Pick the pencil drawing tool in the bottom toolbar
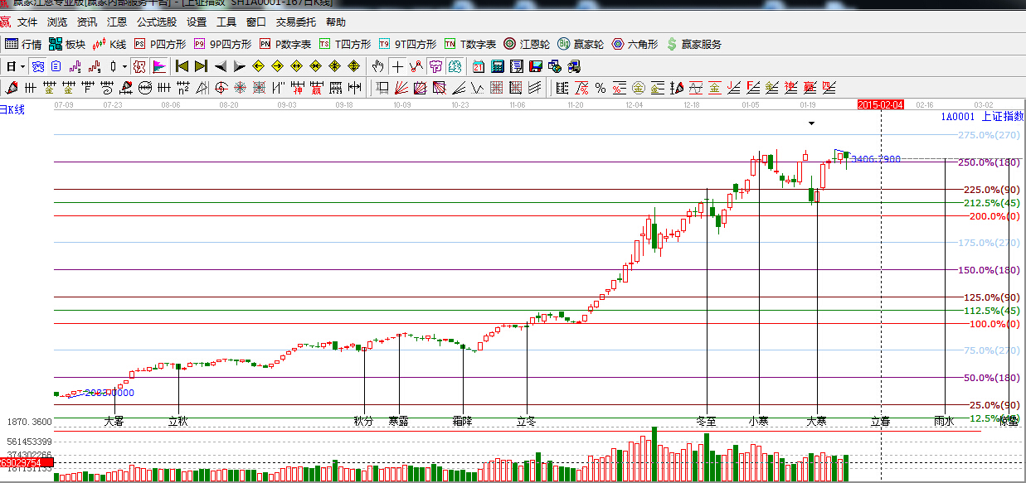Screen dimensions: 1026x483 coord(11,87)
